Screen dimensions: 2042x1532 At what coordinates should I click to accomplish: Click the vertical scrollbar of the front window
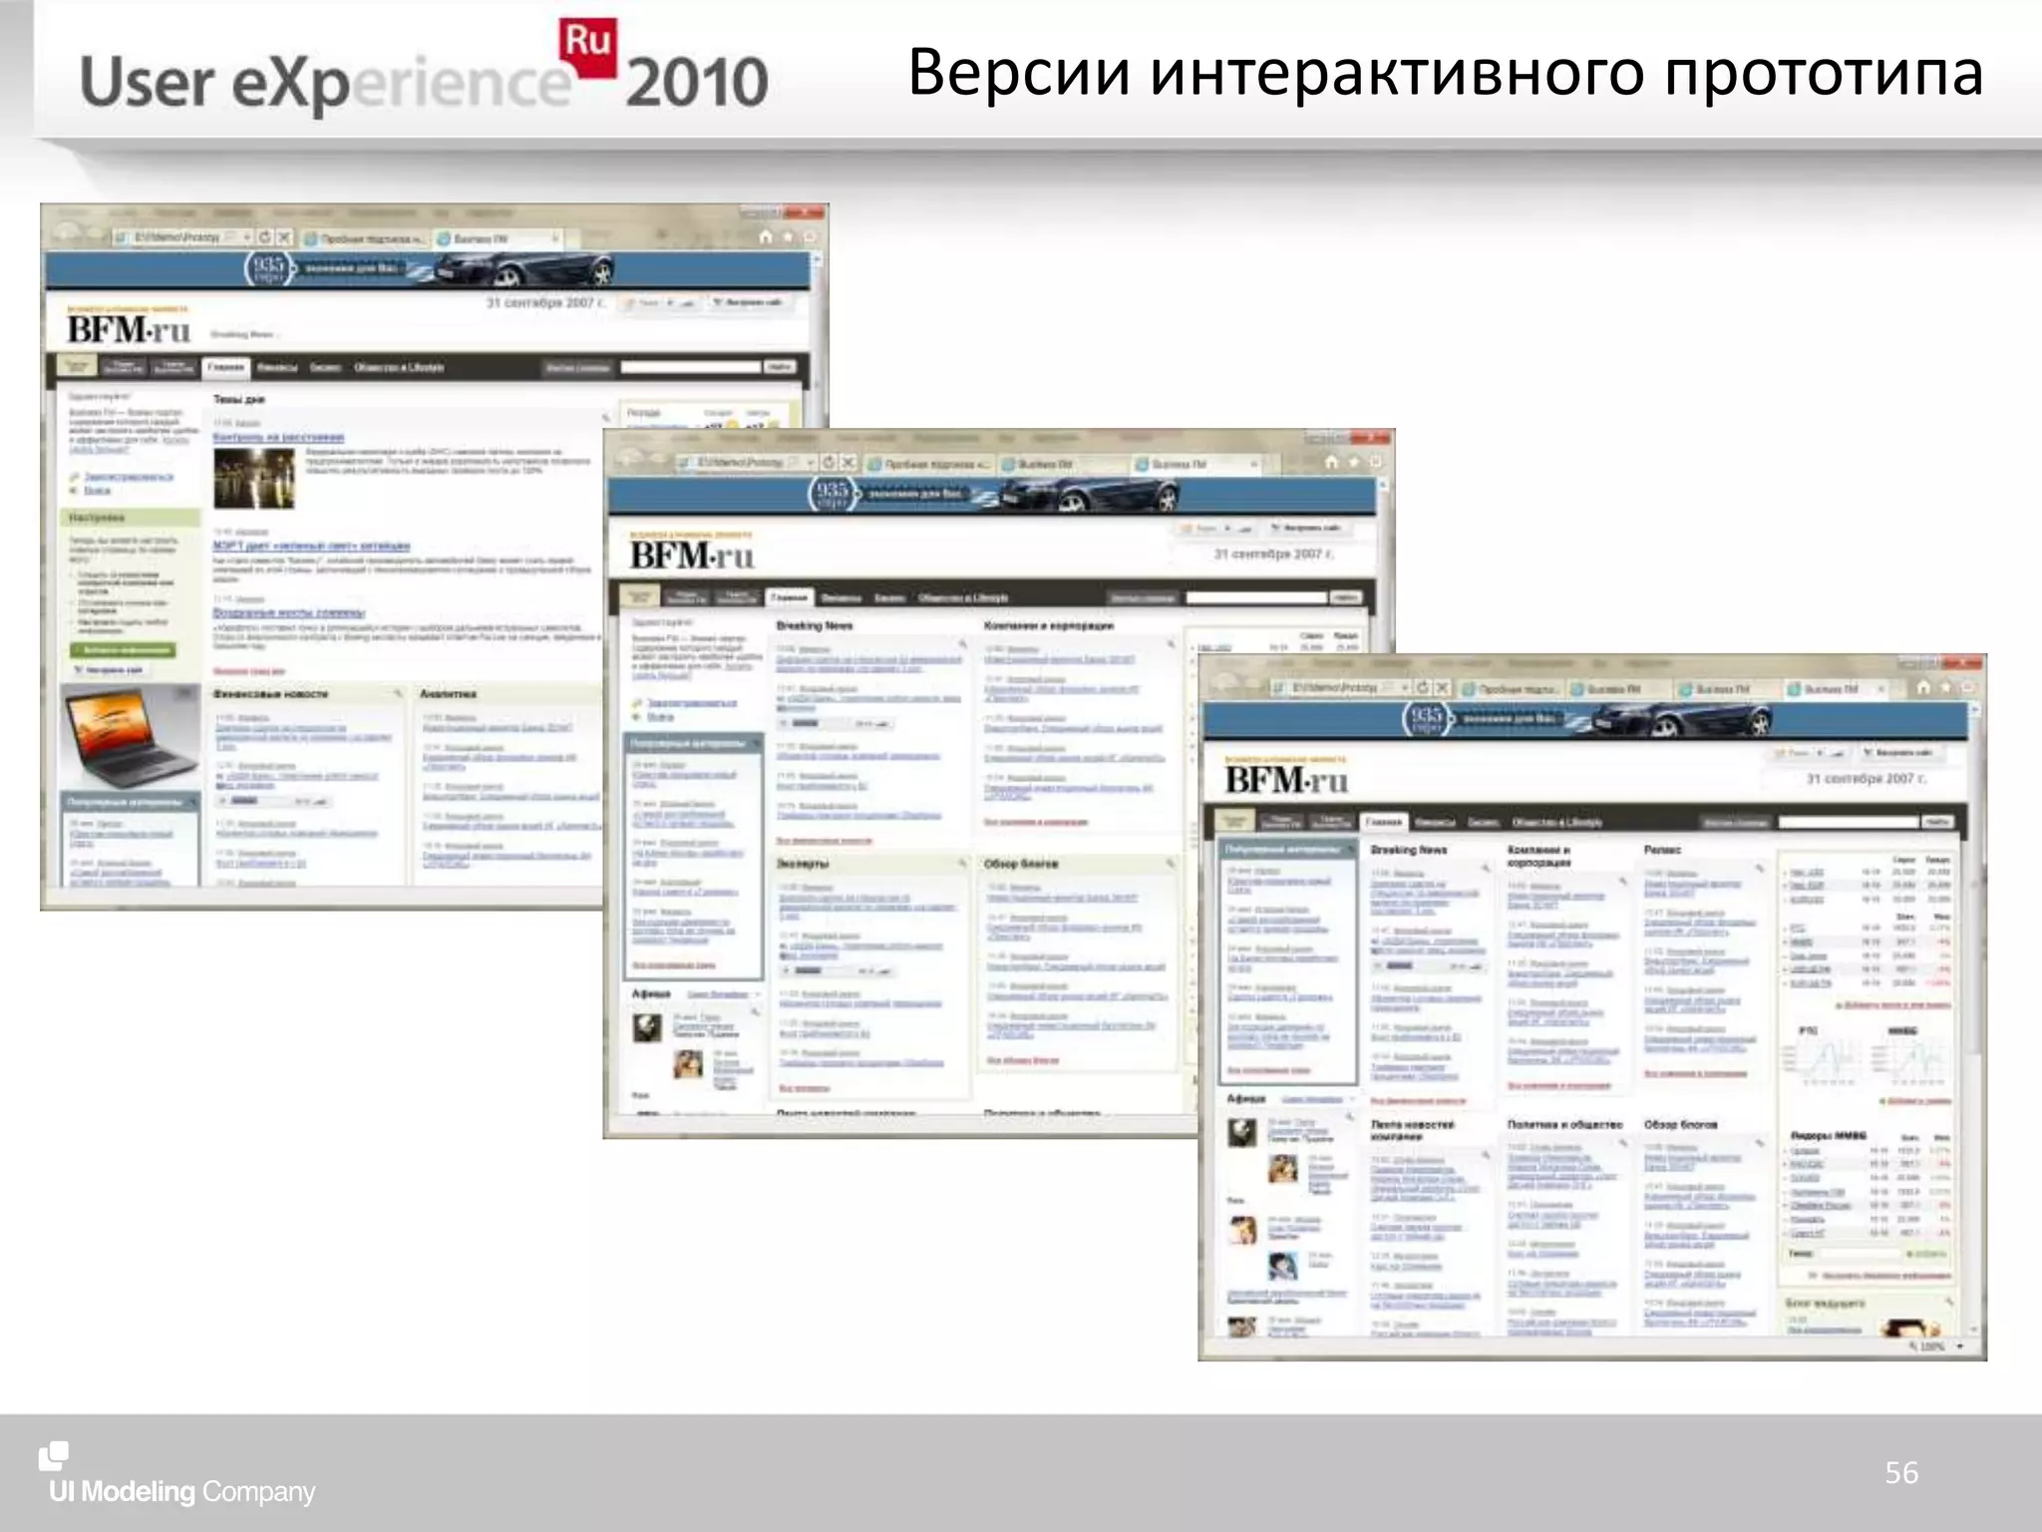coord(1976,1017)
